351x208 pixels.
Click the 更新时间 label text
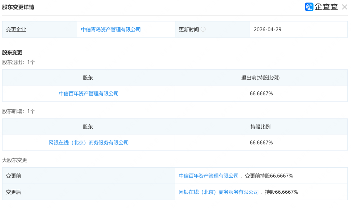189,30
